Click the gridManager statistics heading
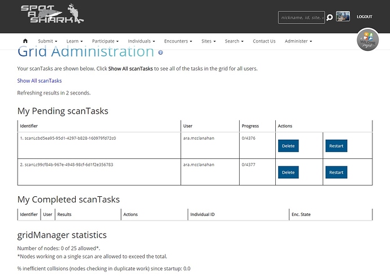The image size is (390, 276). [x=62, y=235]
